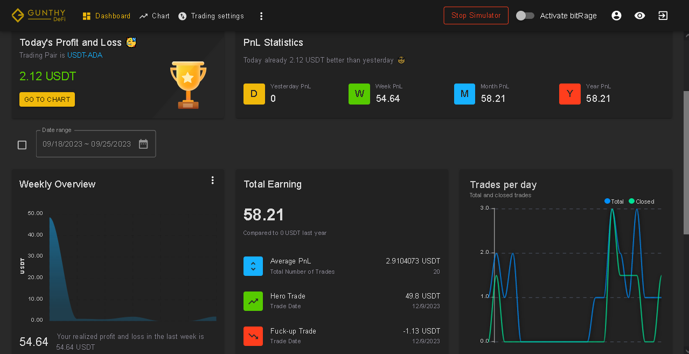689x354 pixels.
Task: Toggle the eye visibility icon
Action: 639,16
